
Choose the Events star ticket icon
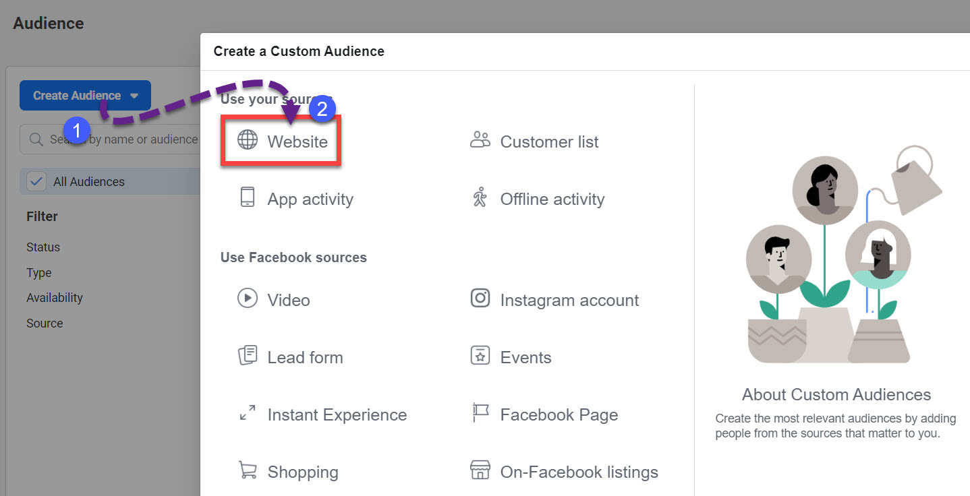480,356
